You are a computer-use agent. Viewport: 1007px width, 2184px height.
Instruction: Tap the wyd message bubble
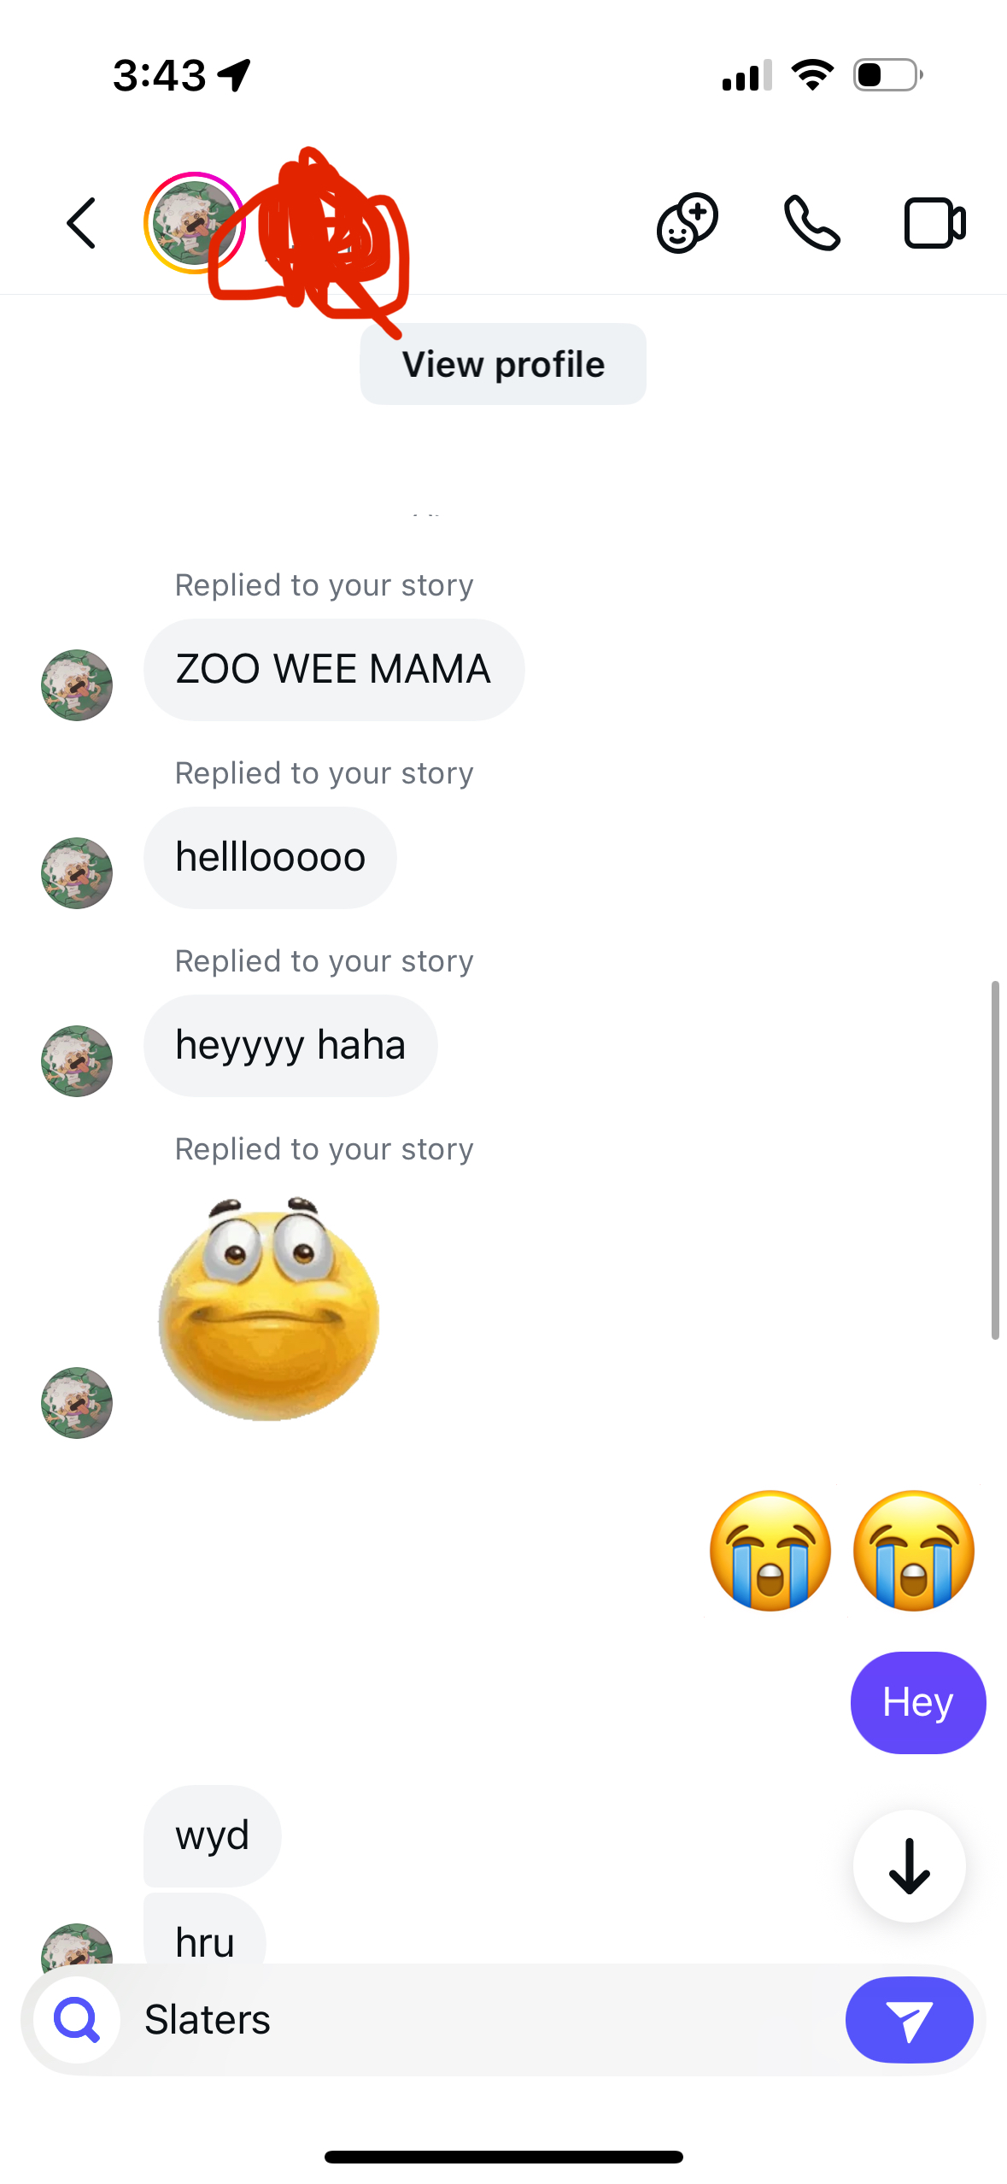(x=212, y=1835)
